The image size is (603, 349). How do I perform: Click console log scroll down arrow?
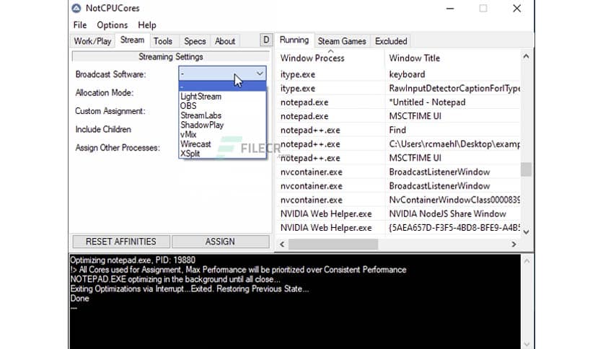point(527,344)
